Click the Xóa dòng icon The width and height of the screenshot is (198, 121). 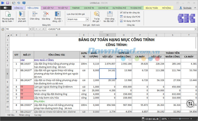click(x=46, y=16)
